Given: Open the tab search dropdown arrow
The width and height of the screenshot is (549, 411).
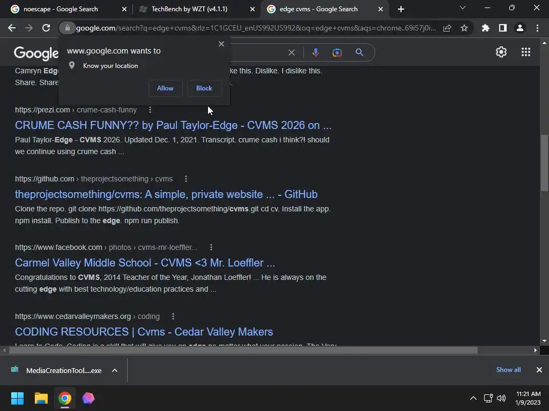Looking at the screenshot, I should pos(463,7).
